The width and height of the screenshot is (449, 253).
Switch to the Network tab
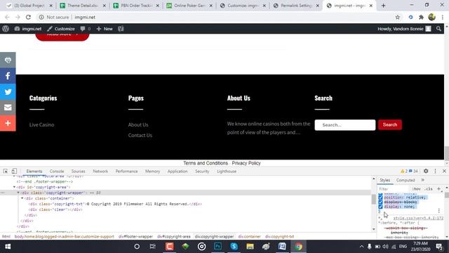pyautogui.click(x=100, y=171)
